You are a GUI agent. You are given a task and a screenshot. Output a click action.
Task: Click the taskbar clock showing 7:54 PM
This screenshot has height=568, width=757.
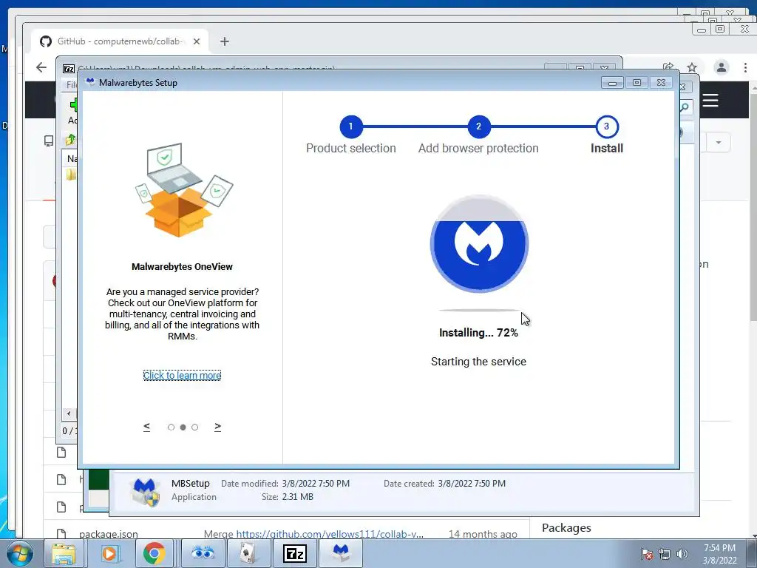719,554
